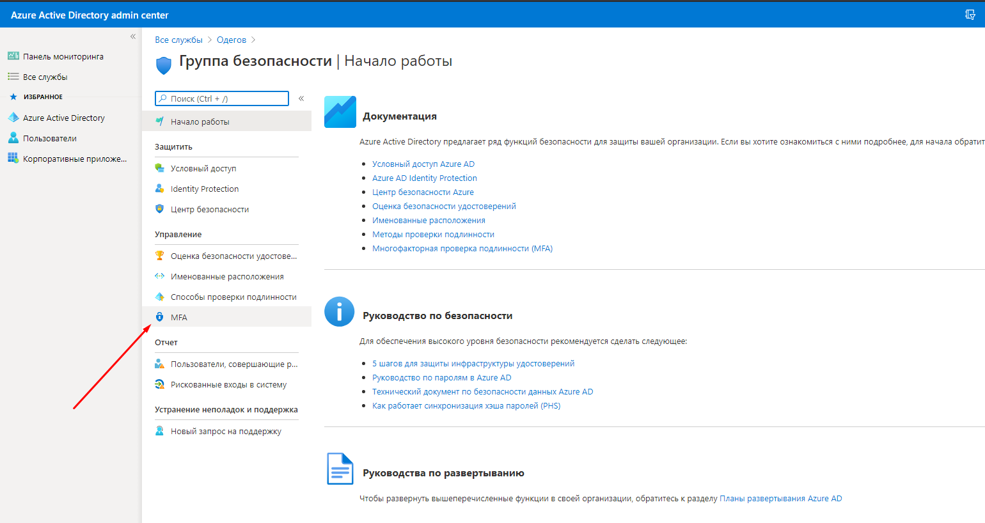Open Новый запрос на поддержку
The height and width of the screenshot is (523, 985).
[x=226, y=431]
